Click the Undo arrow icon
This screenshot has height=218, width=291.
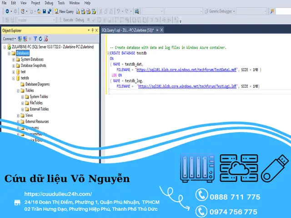118,11
